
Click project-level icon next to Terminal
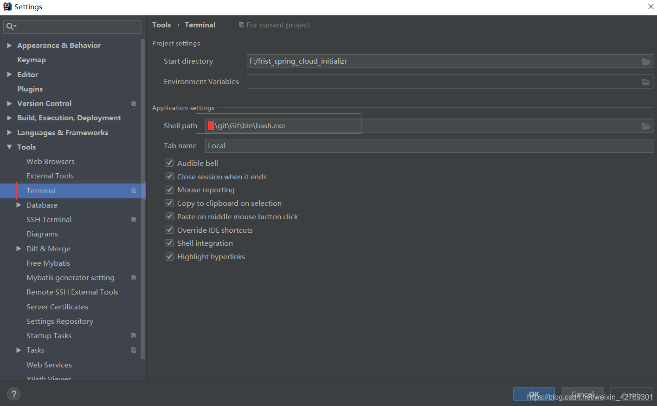click(x=134, y=190)
